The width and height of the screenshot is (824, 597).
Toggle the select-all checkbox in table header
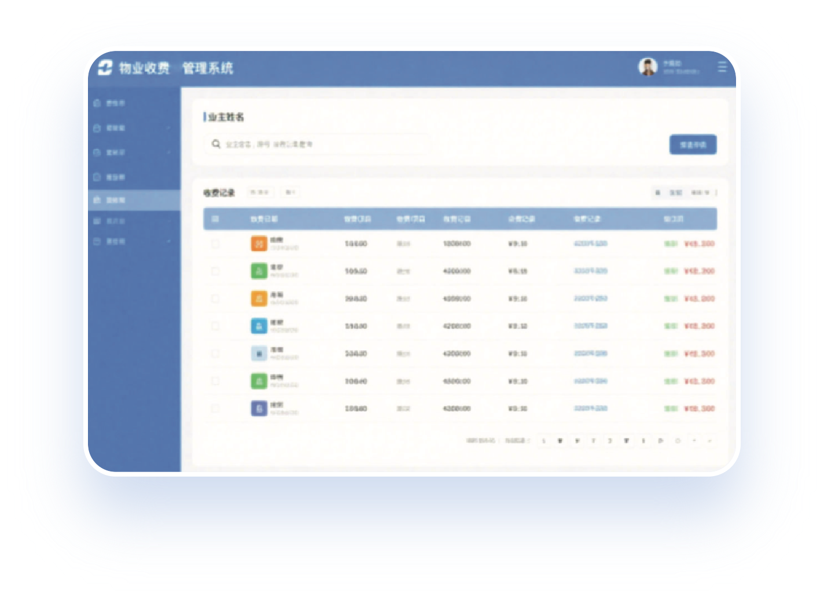[215, 219]
